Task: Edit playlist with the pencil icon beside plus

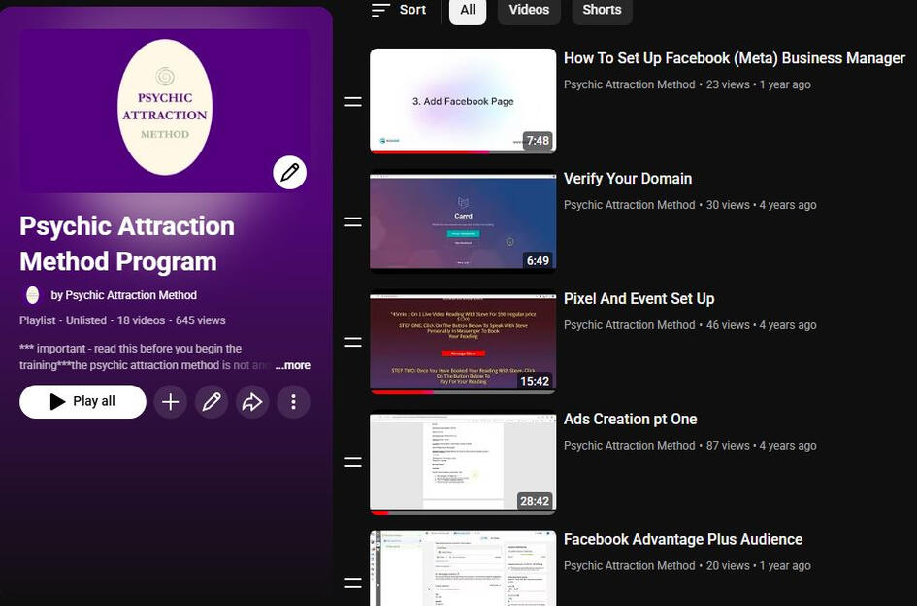Action: click(x=212, y=402)
